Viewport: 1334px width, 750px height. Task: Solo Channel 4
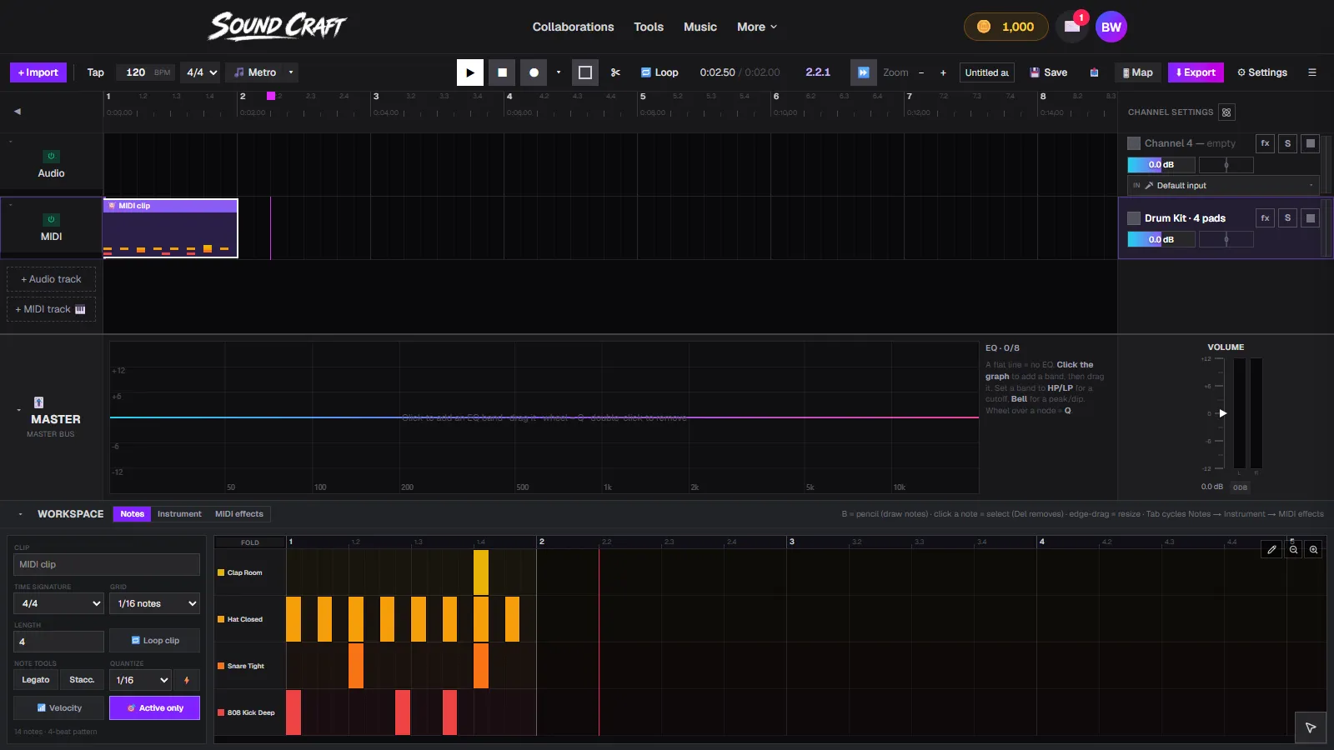coord(1287,143)
